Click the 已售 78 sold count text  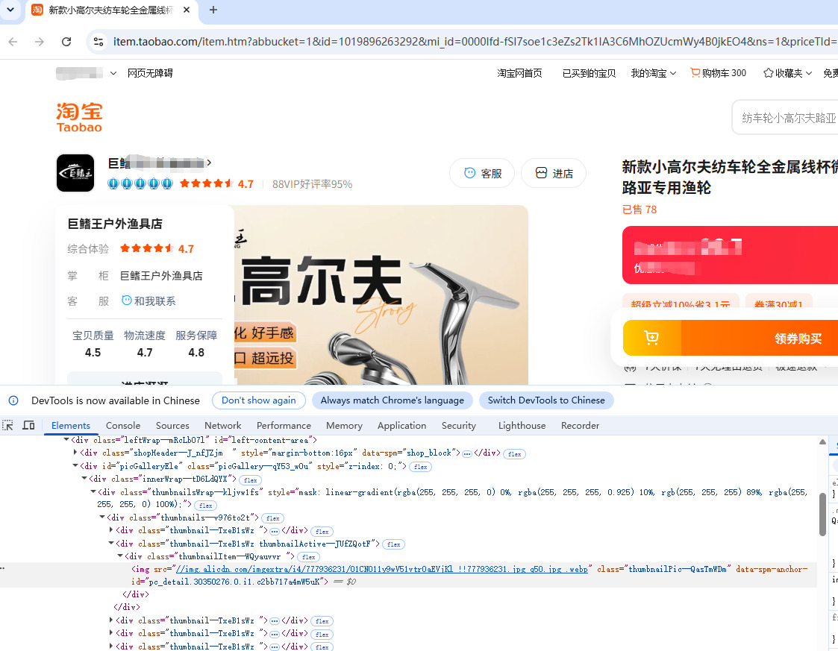tap(640, 210)
